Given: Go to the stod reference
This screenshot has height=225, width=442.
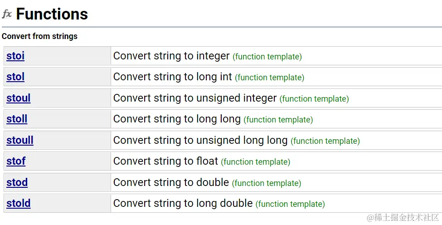Looking at the screenshot, I should [x=17, y=182].
